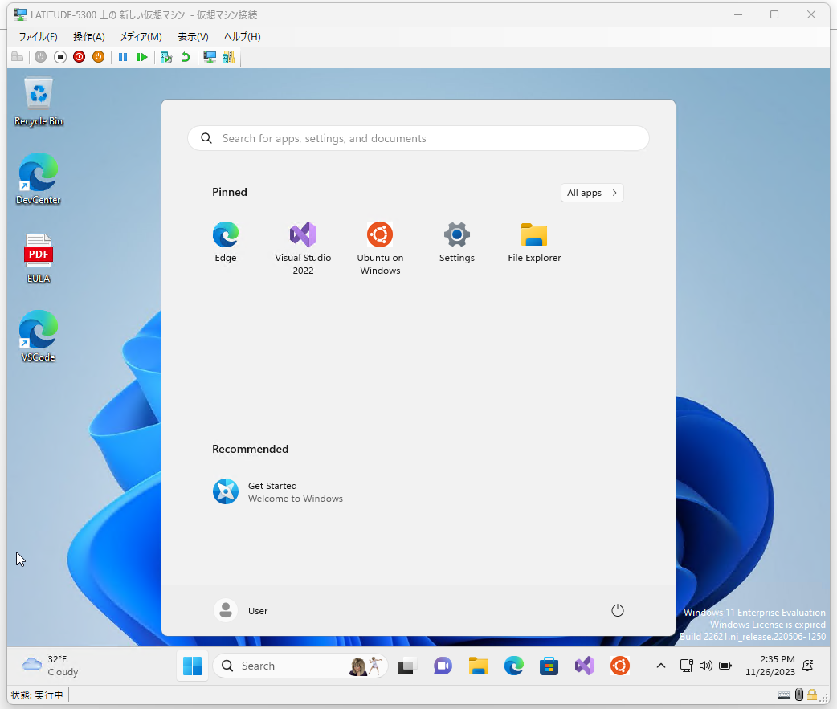Open the ヘルプ(H) menu
The width and height of the screenshot is (837, 709).
pos(243,36)
